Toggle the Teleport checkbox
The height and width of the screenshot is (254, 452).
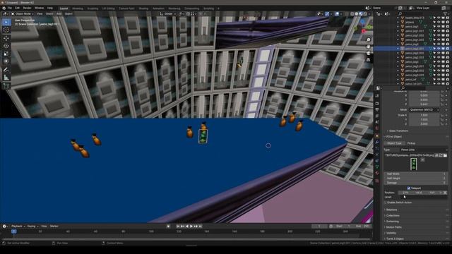point(408,188)
